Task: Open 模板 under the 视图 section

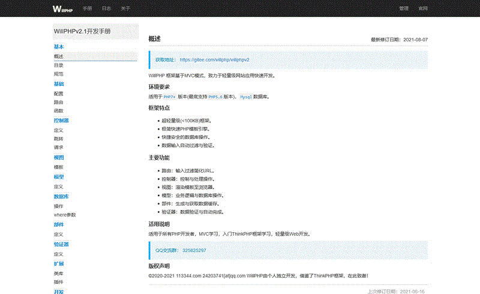Action: (59, 167)
